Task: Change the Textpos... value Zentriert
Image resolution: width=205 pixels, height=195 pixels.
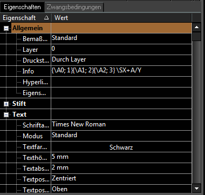Action: point(121,179)
